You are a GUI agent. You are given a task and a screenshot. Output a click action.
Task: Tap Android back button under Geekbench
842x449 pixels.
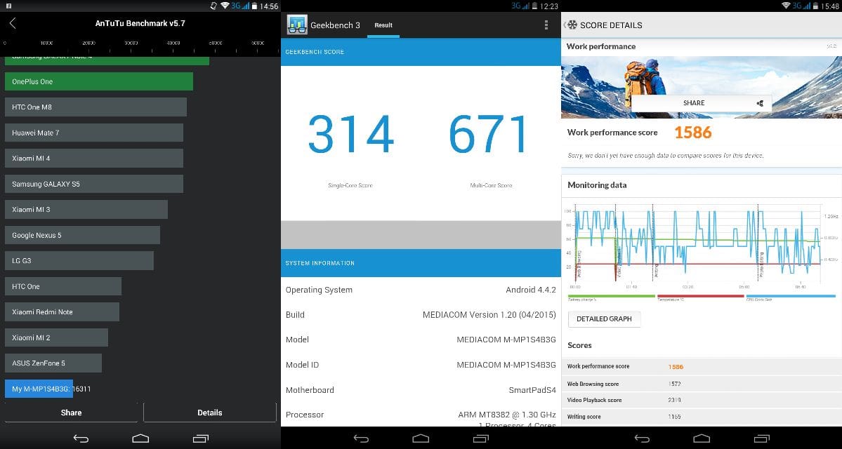click(362, 438)
